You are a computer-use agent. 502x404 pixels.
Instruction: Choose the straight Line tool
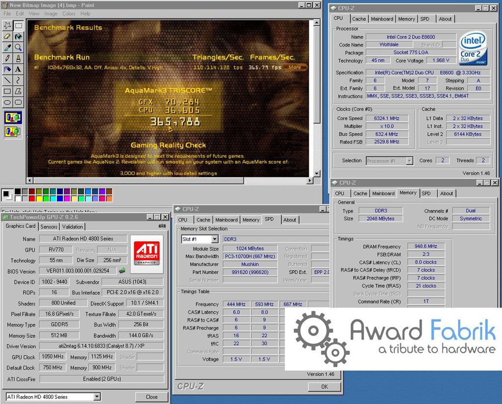point(7,80)
